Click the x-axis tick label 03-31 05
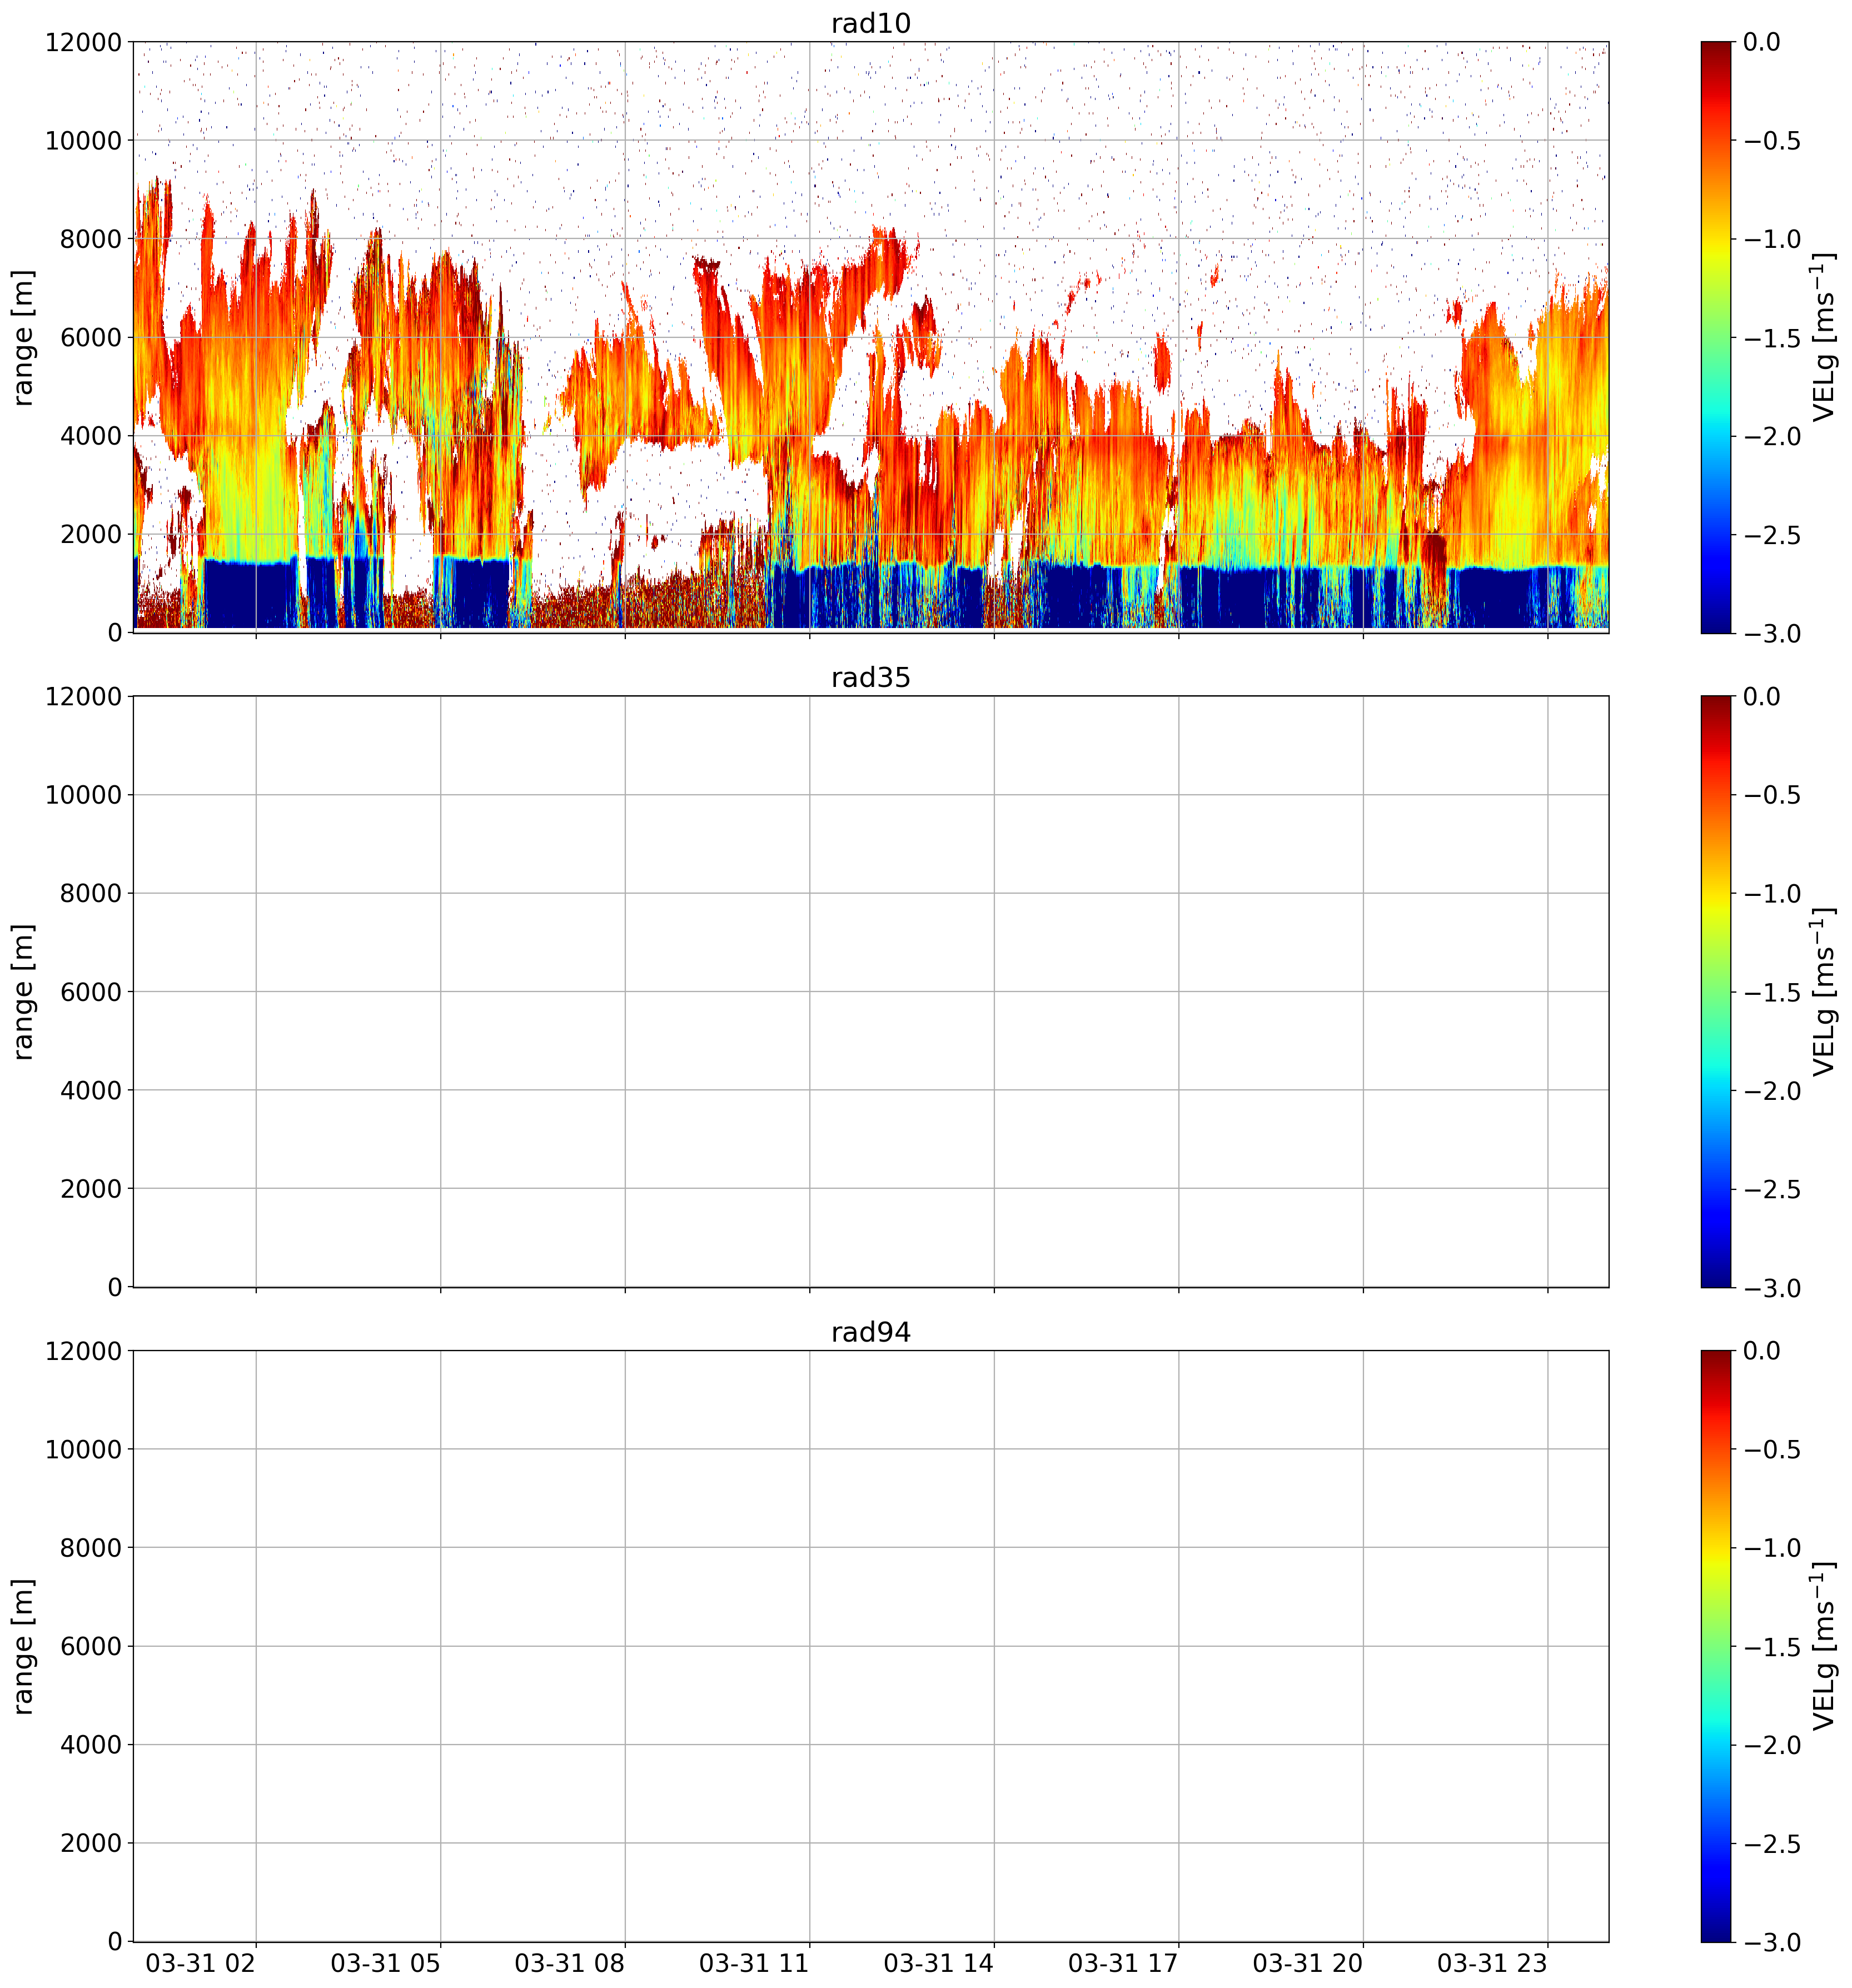1852x1988 pixels. click(385, 1963)
